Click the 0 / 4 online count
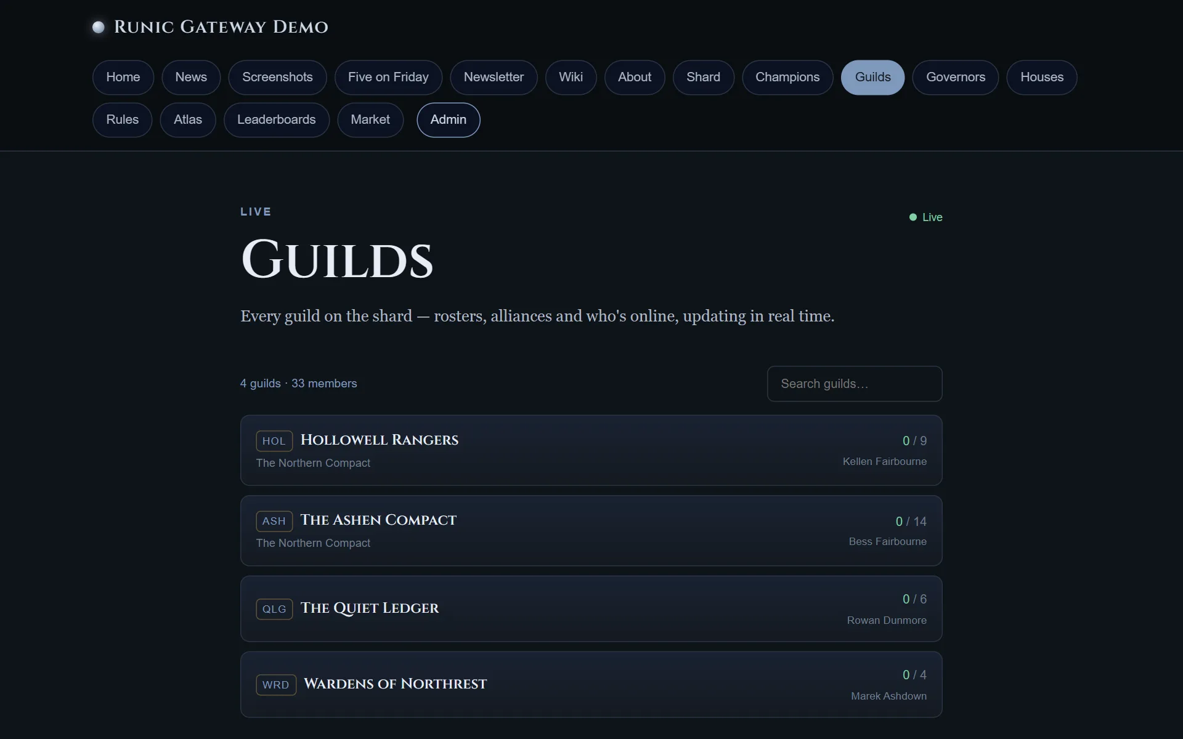Viewport: 1183px width, 739px height. pos(914,675)
